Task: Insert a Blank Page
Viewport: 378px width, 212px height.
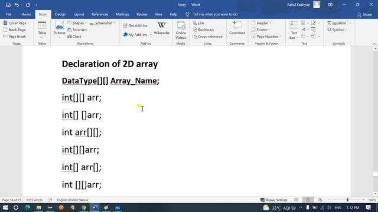Action: (14, 30)
